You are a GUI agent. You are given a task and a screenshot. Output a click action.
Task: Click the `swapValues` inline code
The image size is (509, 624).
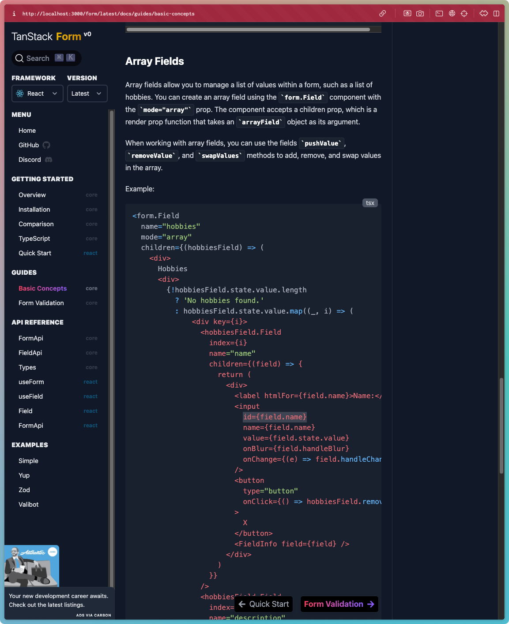point(220,156)
